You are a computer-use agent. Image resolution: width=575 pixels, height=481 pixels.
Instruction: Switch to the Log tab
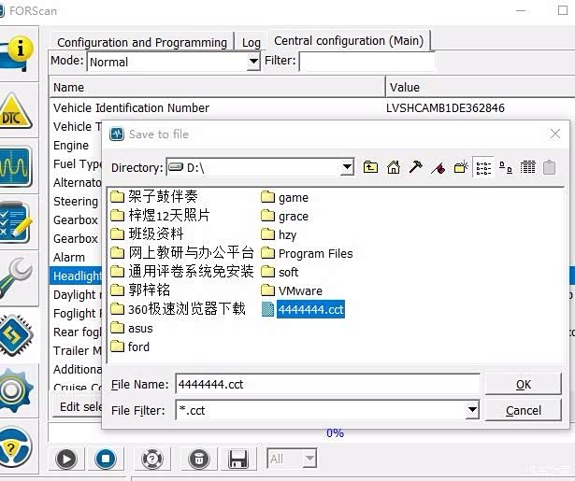(252, 42)
